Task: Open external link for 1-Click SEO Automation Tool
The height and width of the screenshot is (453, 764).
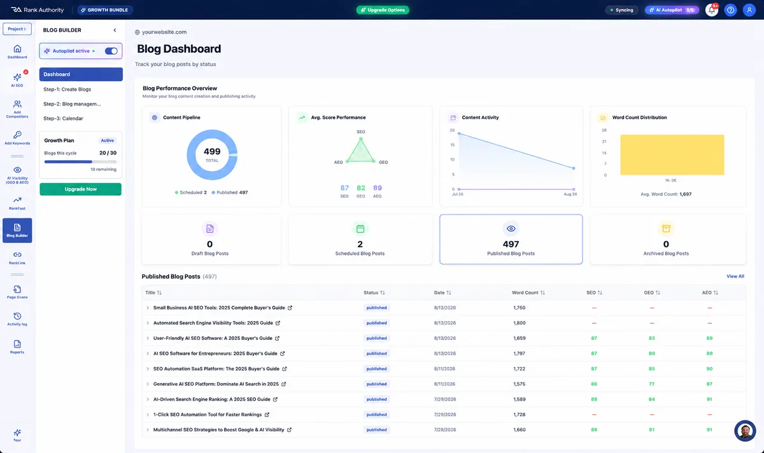Action: click(267, 414)
